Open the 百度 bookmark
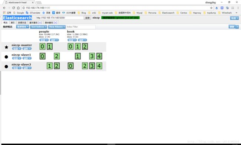This screenshot has height=145, width=241. tap(46, 13)
